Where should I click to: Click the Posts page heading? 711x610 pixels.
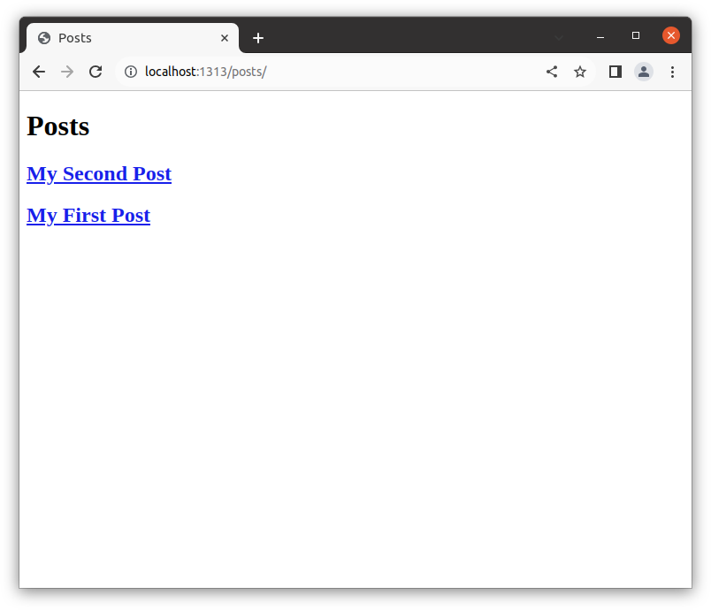pyautogui.click(x=58, y=126)
